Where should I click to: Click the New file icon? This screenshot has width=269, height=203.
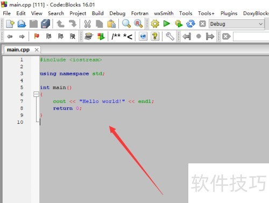[10, 24]
